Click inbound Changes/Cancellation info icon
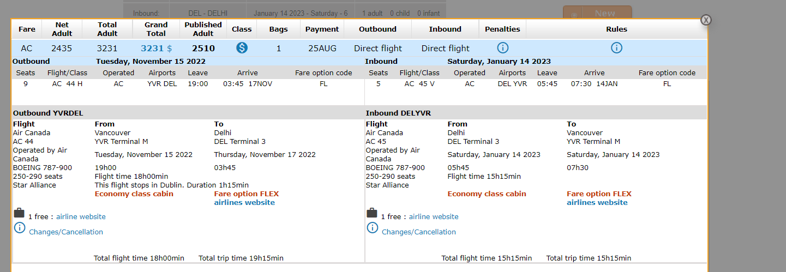The image size is (786, 272). click(373, 228)
